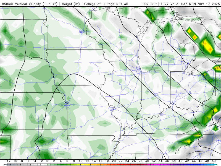Click the colorbar value label "-4"
Screen dimensions: 221x166
click(34, 161)
